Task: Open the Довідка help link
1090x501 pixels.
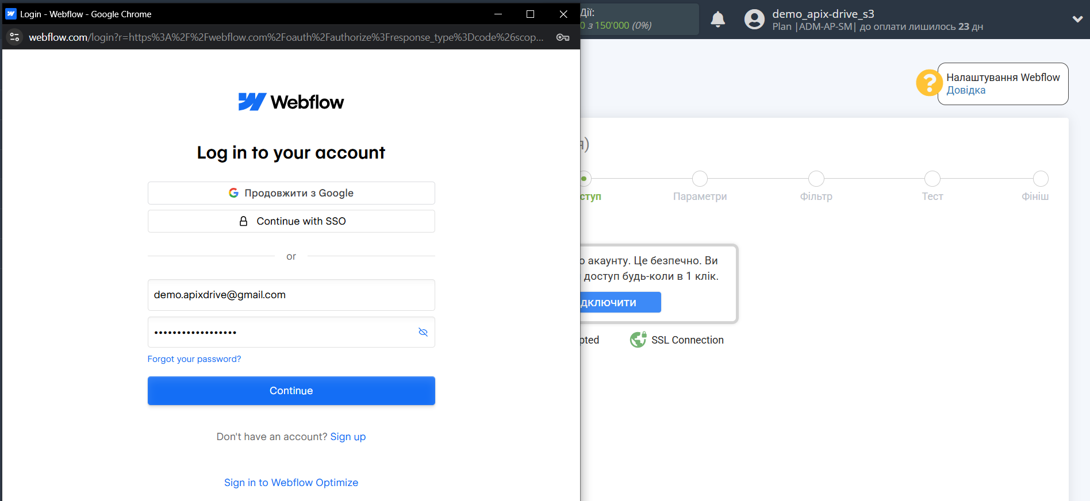Action: pos(966,90)
